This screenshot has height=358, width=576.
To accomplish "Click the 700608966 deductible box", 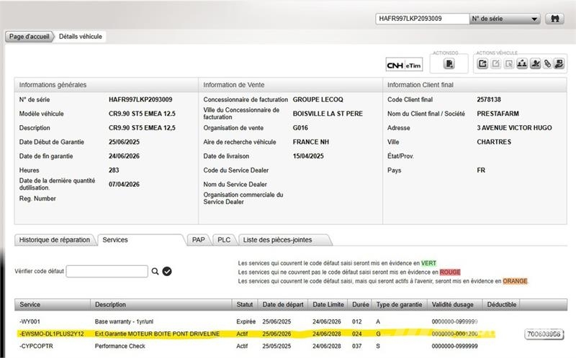I will (544, 334).
